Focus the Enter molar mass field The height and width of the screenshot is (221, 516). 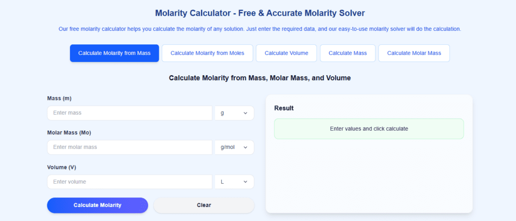(x=130, y=147)
